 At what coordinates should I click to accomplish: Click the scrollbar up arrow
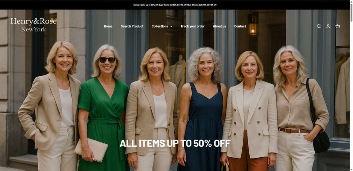(351, 2)
